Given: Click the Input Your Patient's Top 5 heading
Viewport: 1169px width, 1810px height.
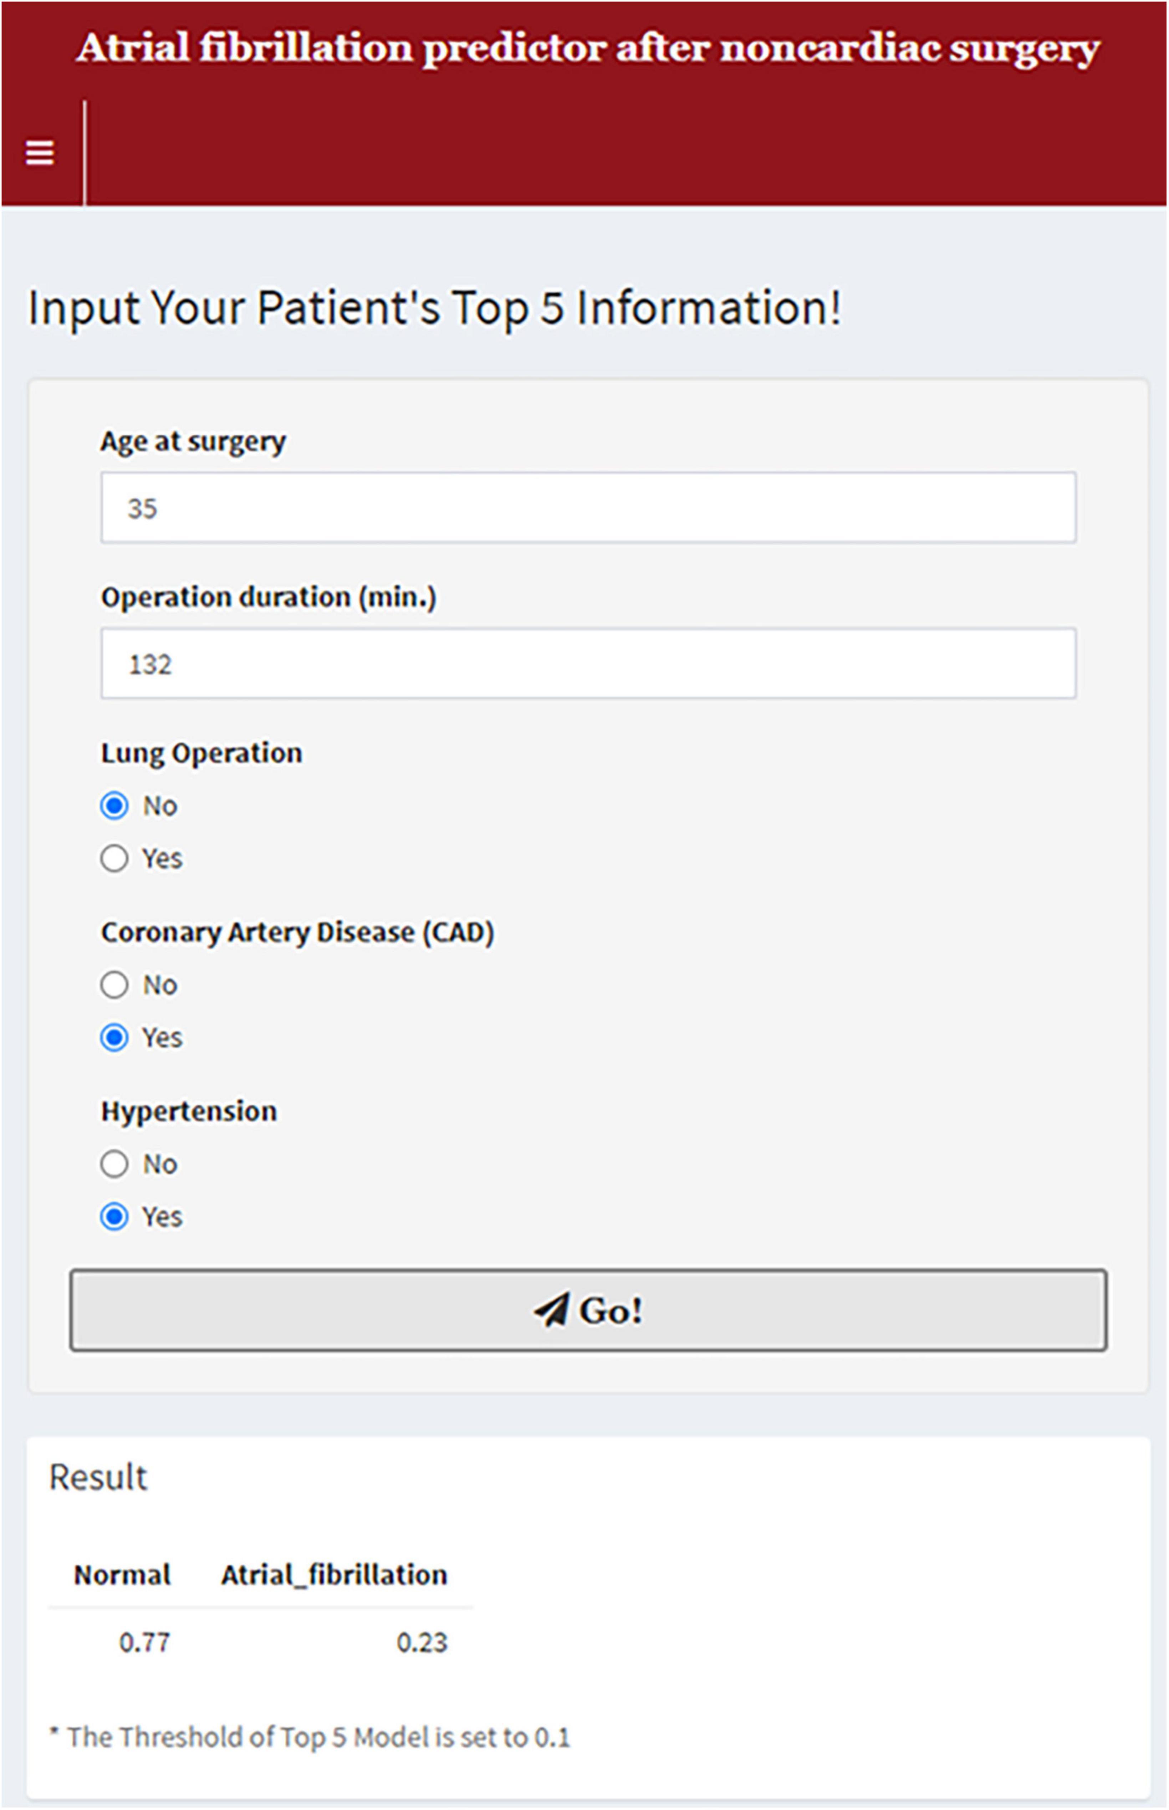Looking at the screenshot, I should [x=435, y=308].
